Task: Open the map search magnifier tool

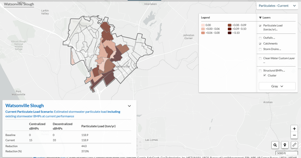Action: tap(275, 145)
